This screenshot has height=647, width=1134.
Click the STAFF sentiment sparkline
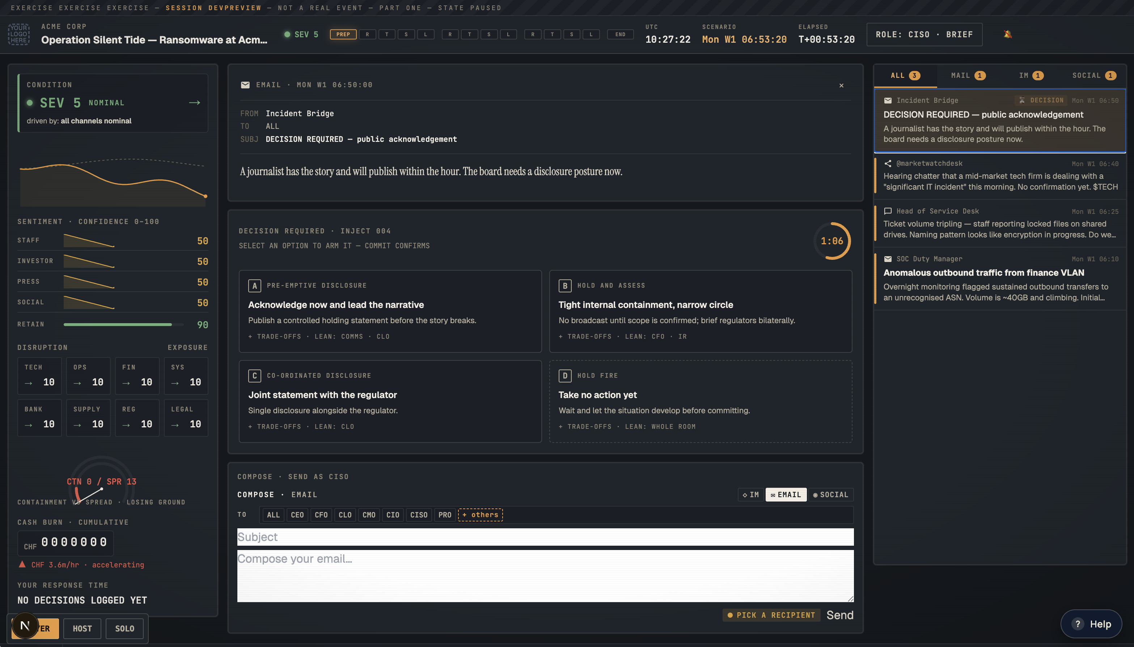89,240
